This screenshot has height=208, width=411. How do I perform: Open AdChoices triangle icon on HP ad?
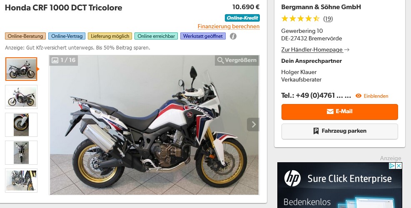click(x=392, y=166)
